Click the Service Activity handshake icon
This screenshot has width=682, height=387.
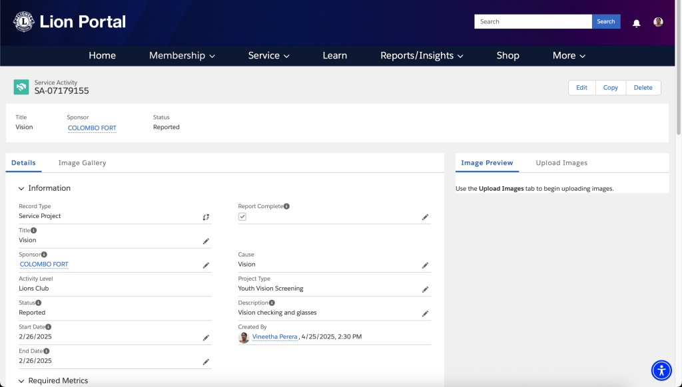(21, 87)
